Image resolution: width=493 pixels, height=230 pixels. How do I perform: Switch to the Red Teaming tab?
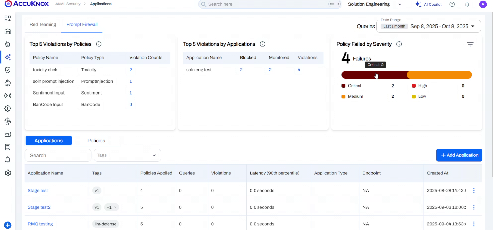coord(43,24)
